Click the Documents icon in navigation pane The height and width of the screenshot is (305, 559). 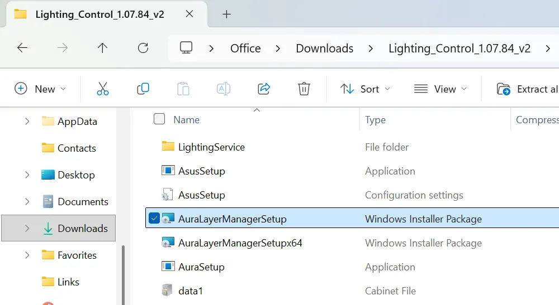coord(48,201)
